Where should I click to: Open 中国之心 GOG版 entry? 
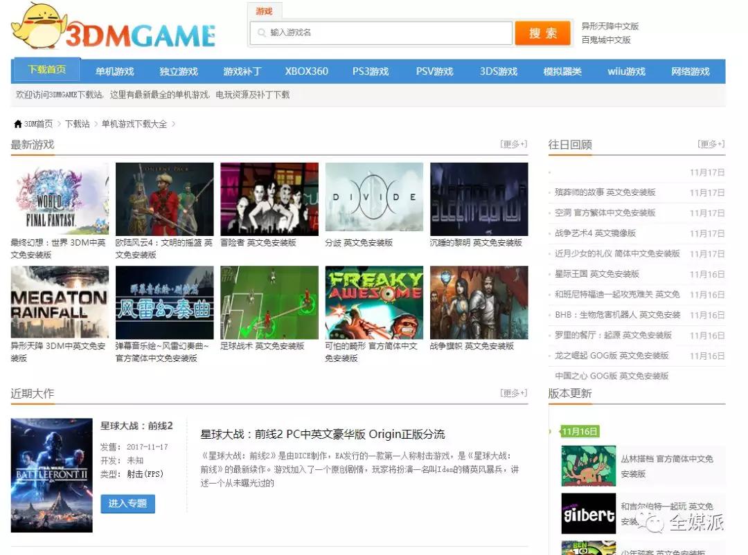[x=612, y=376]
